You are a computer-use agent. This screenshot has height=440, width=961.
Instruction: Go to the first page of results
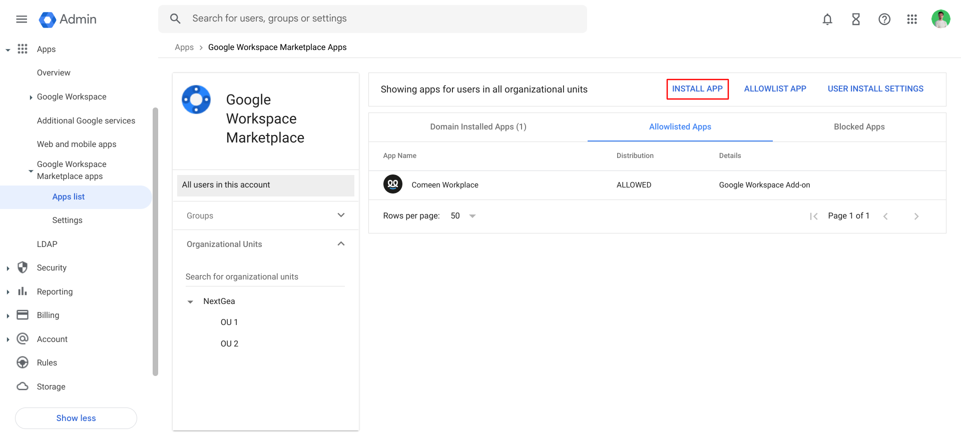point(814,216)
